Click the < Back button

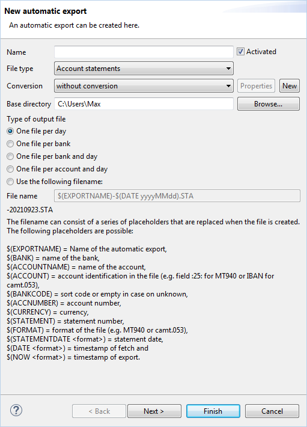99,411
